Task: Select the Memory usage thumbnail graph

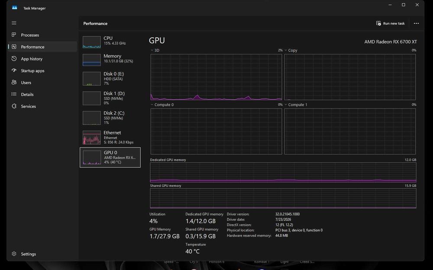Action: (92, 60)
